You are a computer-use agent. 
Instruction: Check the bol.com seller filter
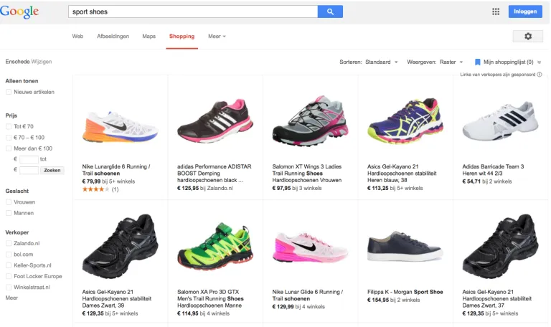9,255
